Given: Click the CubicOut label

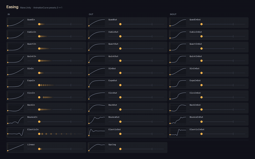Looking at the screenshot, I should pos(113,32).
